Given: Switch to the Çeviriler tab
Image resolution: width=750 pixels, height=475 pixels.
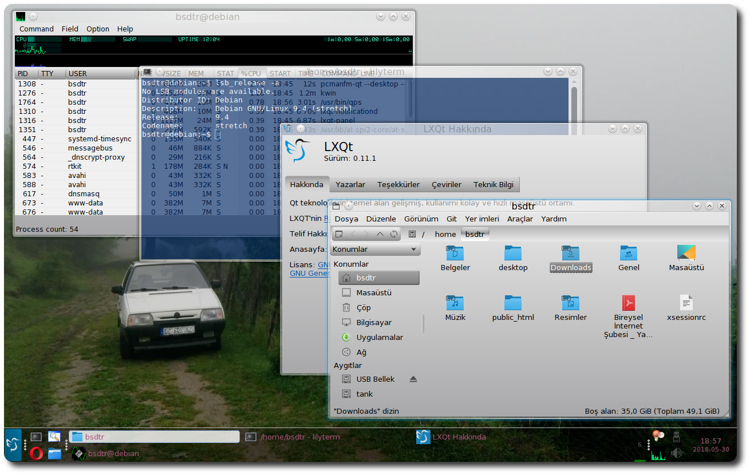Looking at the screenshot, I should (x=447, y=184).
